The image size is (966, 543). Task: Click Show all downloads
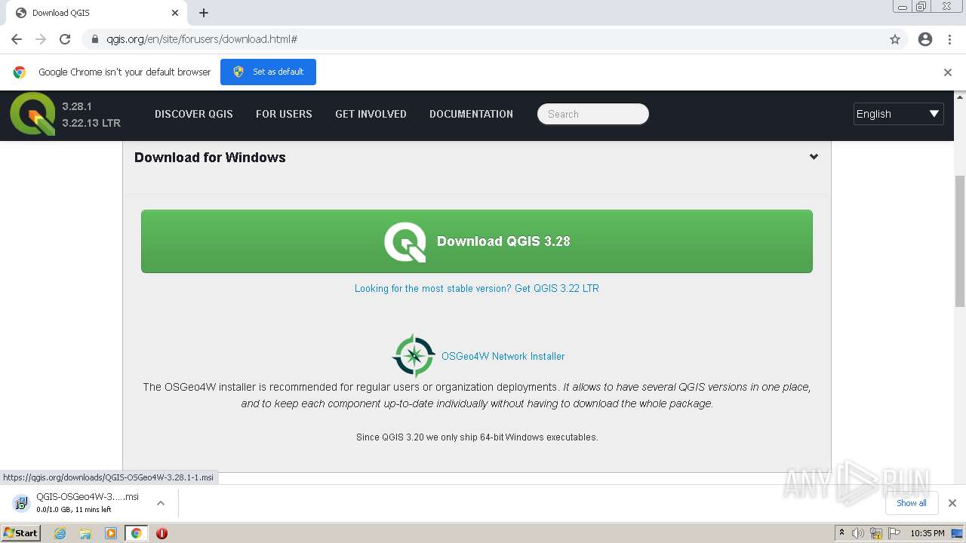[912, 503]
